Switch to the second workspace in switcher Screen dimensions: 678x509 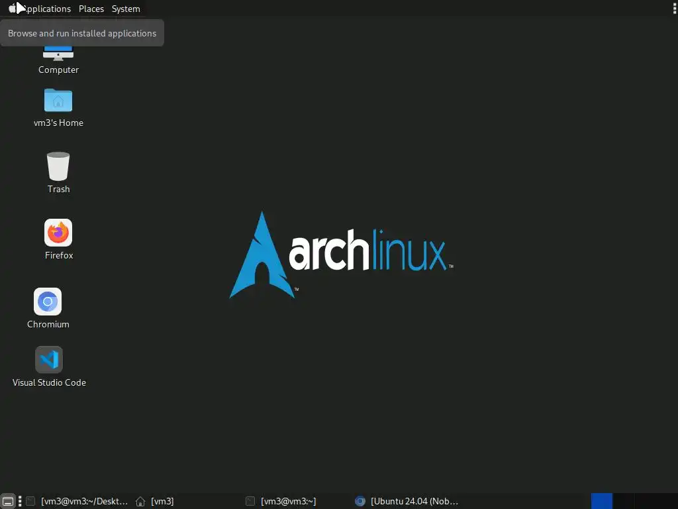pyautogui.click(x=624, y=501)
